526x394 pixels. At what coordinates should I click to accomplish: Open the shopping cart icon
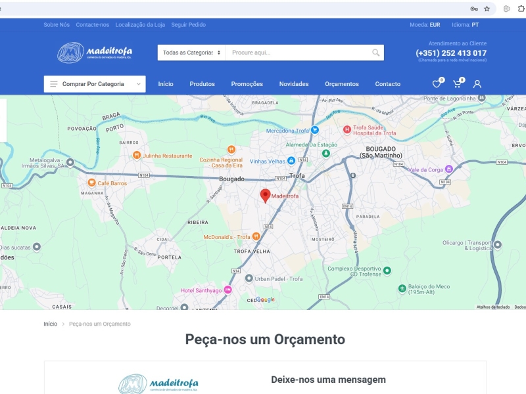point(457,84)
